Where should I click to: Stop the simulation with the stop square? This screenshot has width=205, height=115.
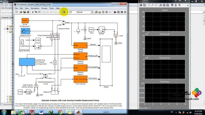(68, 12)
